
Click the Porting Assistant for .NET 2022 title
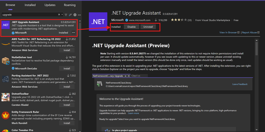pos(30,75)
